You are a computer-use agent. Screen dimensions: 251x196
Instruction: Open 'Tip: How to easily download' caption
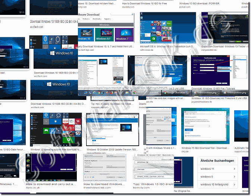tap(112, 104)
